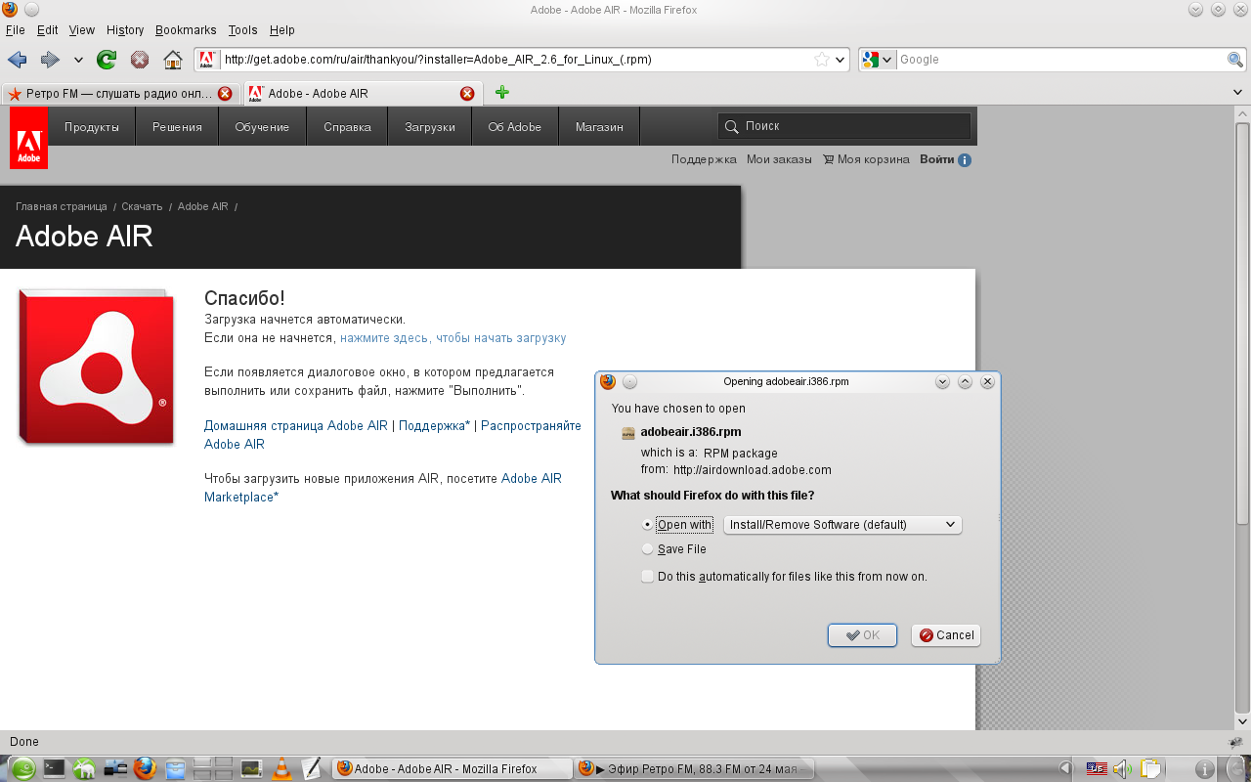1251x782 pixels.
Task: Select the Save File radio button
Action: pos(648,549)
